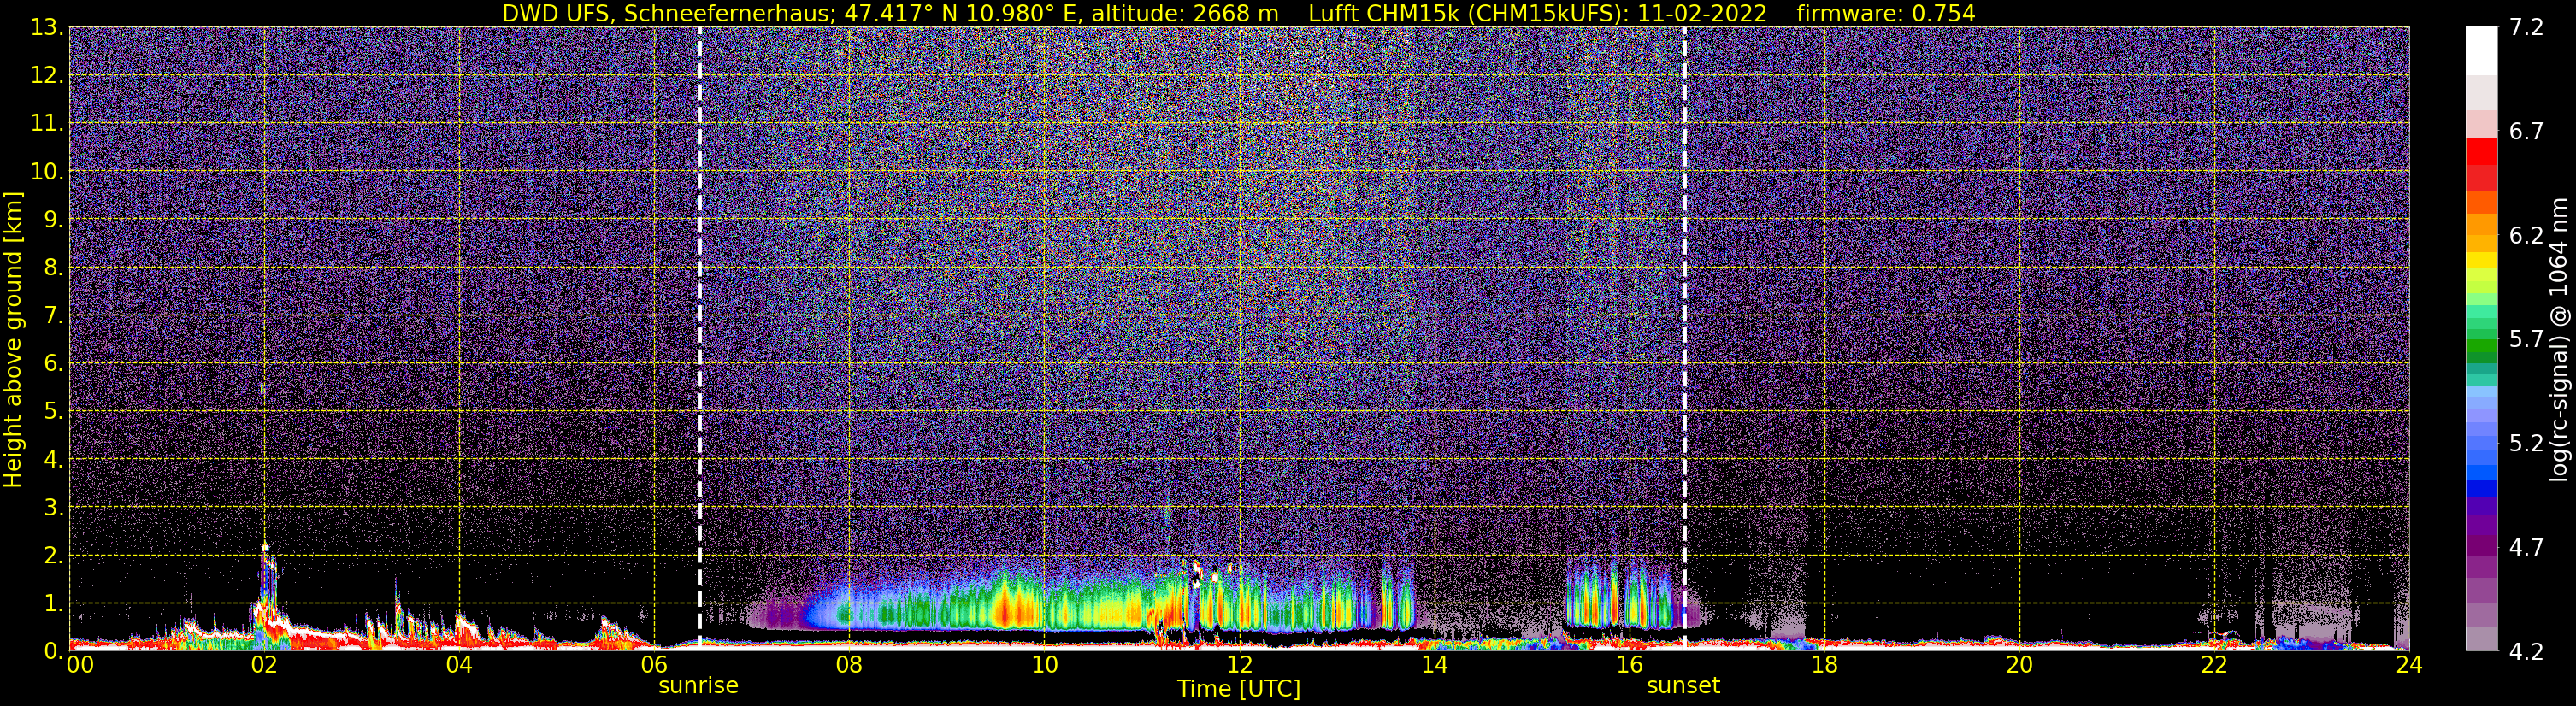Click the '10.' height tick label

(x=47, y=171)
